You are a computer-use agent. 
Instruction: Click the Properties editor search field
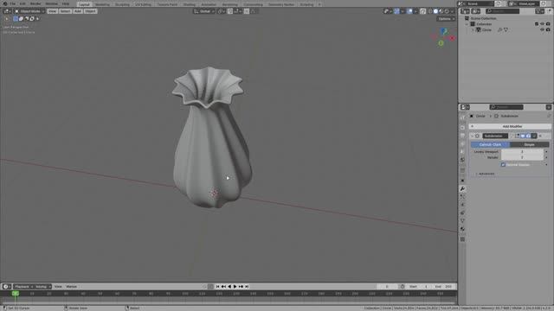506,107
